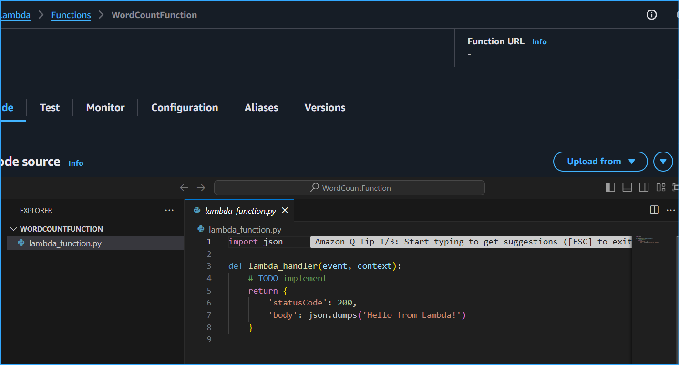Switch to the Monitor tab

105,107
